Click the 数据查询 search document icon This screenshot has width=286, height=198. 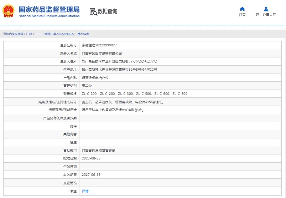(x=94, y=12)
